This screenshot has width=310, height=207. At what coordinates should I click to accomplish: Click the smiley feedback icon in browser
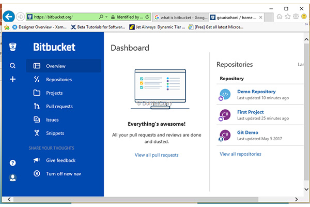[x=304, y=17]
